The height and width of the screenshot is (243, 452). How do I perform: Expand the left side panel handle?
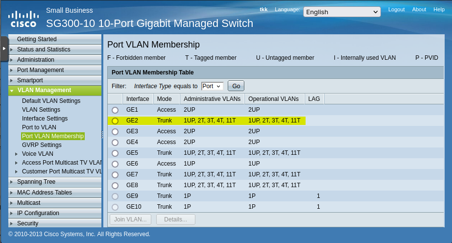tap(4, 49)
